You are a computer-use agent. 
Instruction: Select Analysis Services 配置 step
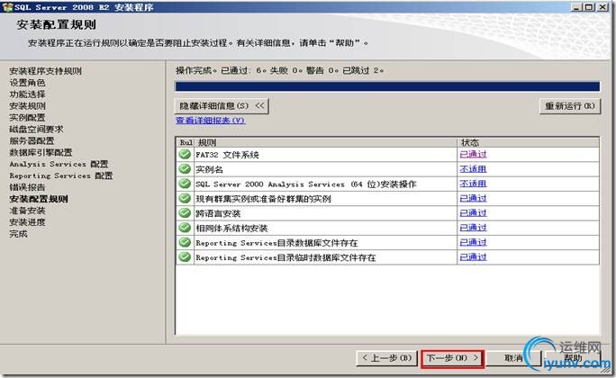tap(59, 164)
